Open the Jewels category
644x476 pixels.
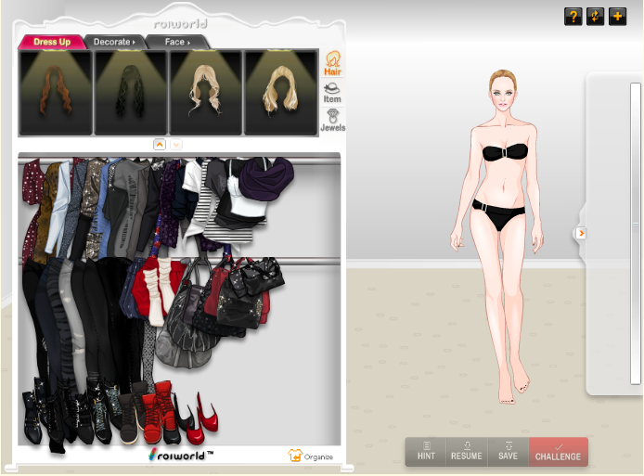[x=331, y=121]
